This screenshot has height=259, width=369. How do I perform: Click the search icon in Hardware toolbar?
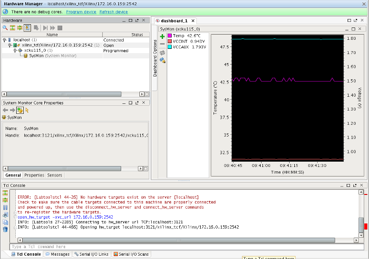click(x=5, y=28)
